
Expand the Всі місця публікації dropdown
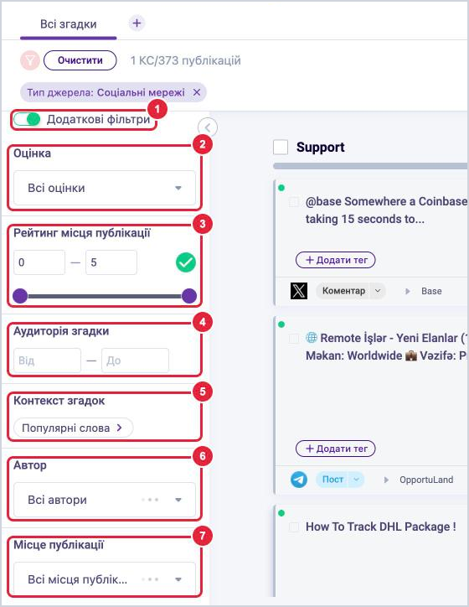tap(105, 579)
